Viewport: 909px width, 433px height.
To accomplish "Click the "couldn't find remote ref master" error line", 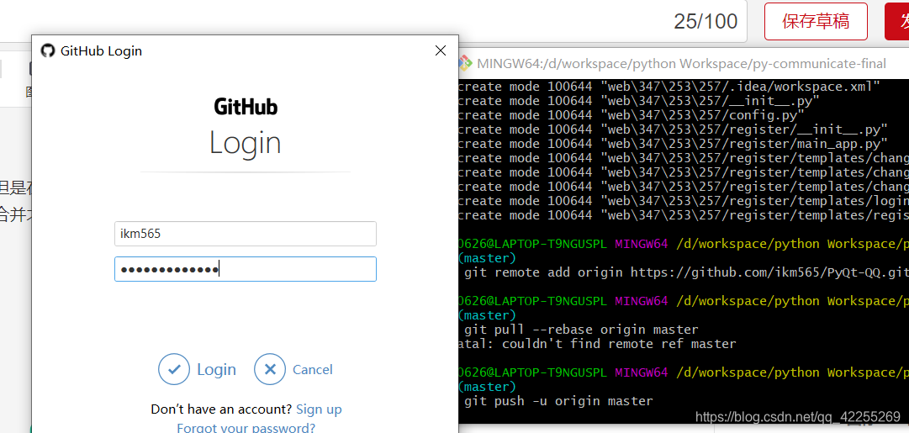I will (597, 345).
